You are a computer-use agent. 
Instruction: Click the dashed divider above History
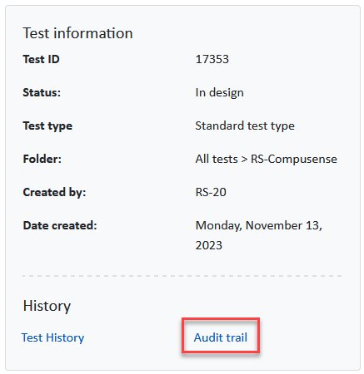182,276
